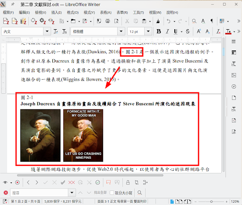Screen dimensions: 242x205
Task: Click Zotero Add/Edit Bibliography icon
Action: pyautogui.click(x=23, y=21)
